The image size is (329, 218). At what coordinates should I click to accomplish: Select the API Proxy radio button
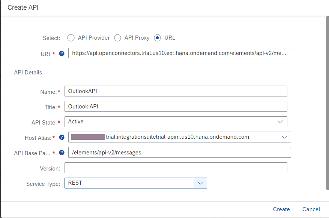[x=118, y=38]
